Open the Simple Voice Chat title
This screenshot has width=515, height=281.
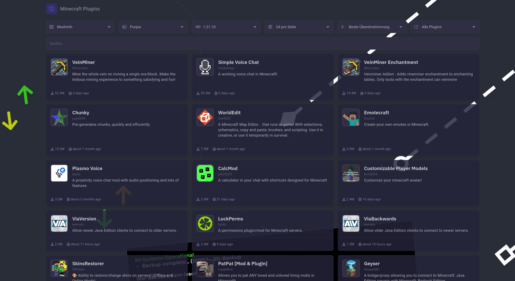click(x=238, y=62)
